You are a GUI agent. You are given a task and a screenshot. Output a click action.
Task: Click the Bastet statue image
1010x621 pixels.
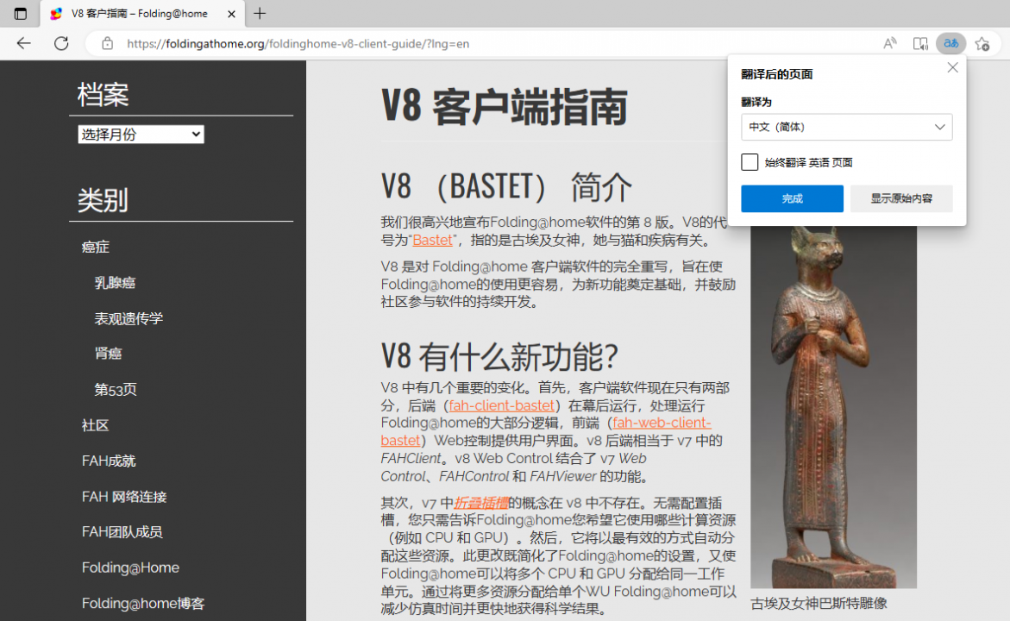833,406
